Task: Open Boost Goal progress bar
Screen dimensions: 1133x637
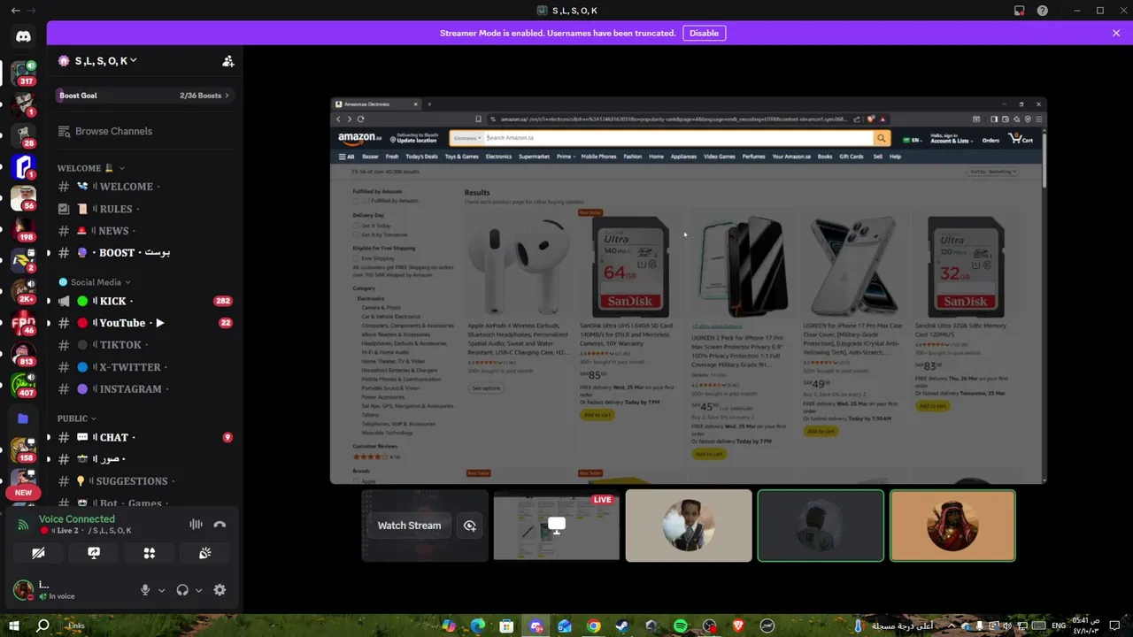Action: [144, 96]
